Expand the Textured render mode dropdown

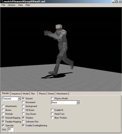[x=19, y=98]
